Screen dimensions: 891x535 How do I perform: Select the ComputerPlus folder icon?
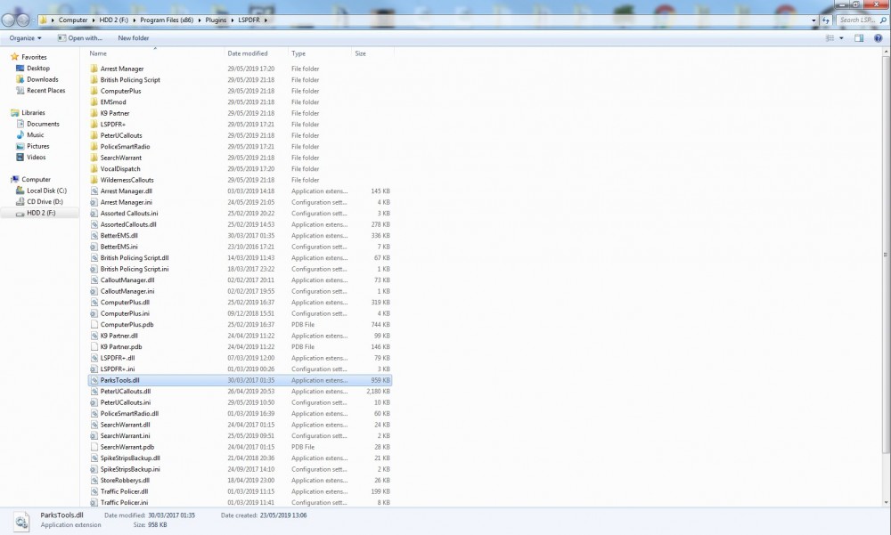tap(94, 91)
